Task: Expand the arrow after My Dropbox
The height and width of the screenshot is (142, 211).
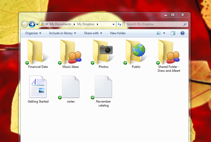Action: pos(98,24)
